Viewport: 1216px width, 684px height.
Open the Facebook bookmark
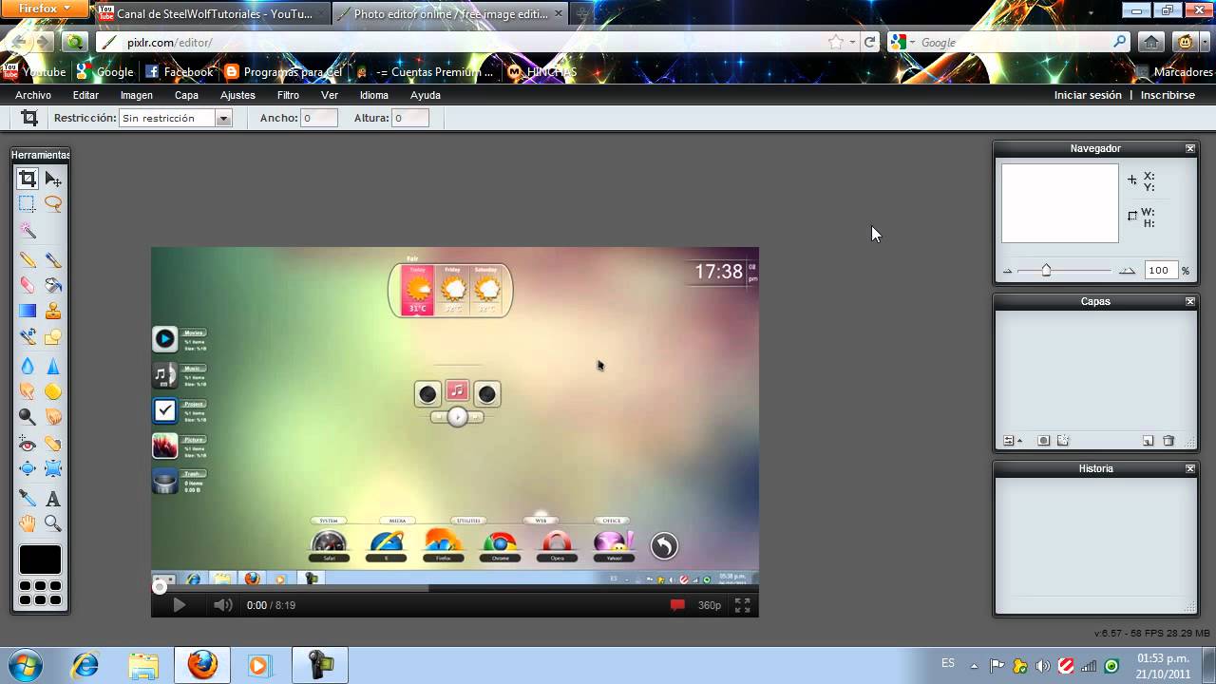tap(179, 72)
